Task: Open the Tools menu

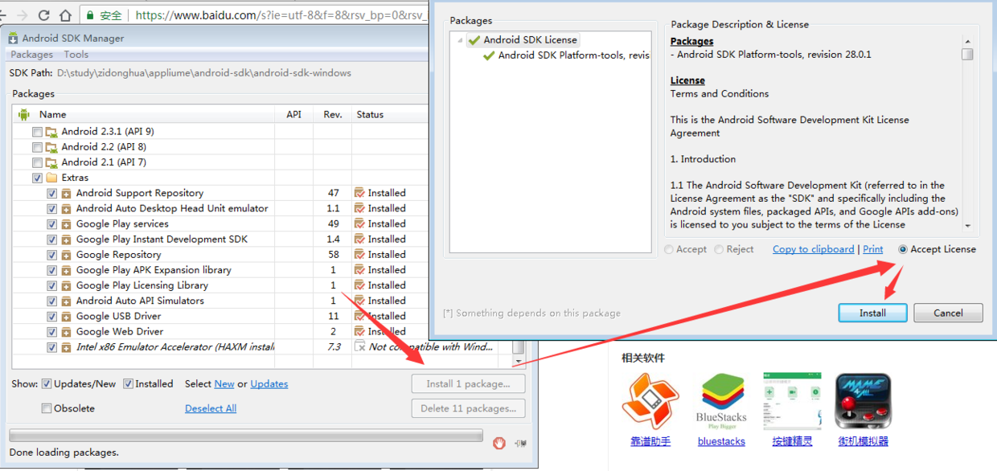Action: 76,55
